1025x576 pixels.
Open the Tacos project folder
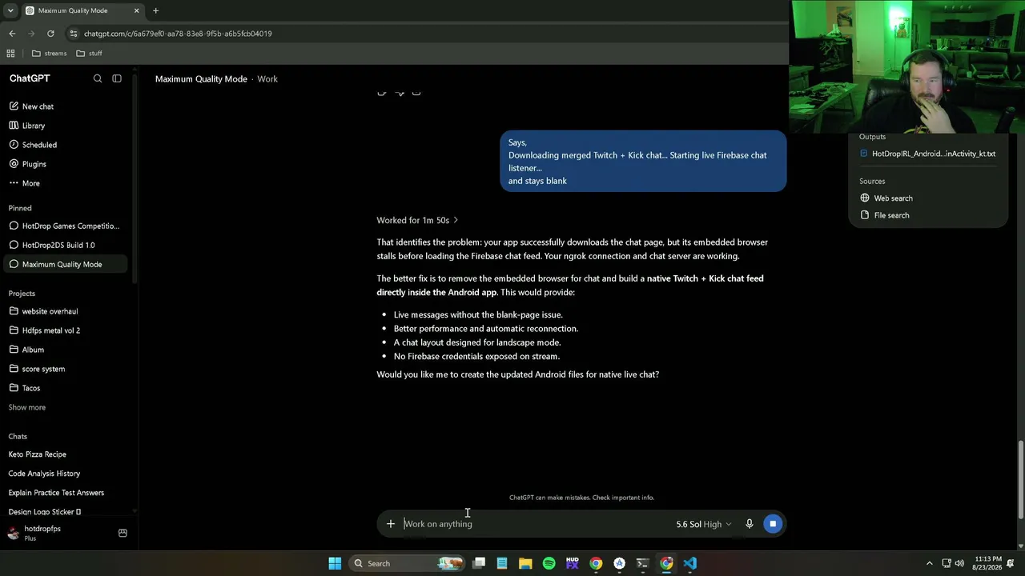(x=67, y=388)
